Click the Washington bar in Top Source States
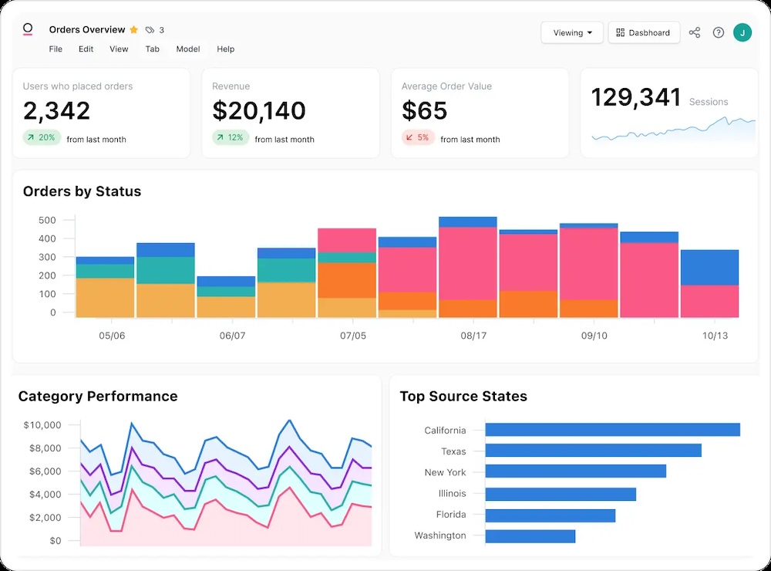Screen dimensions: 771x571 530,536
